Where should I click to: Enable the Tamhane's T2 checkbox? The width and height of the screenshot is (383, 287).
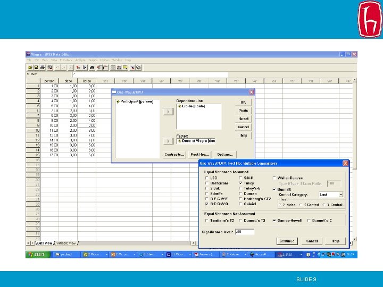pyautogui.click(x=206, y=221)
